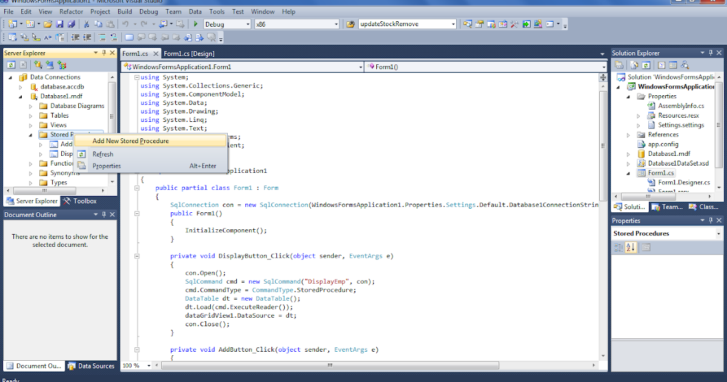
Task: Open the Properties icon in Solution Explorer toolbar
Action: tap(620, 65)
